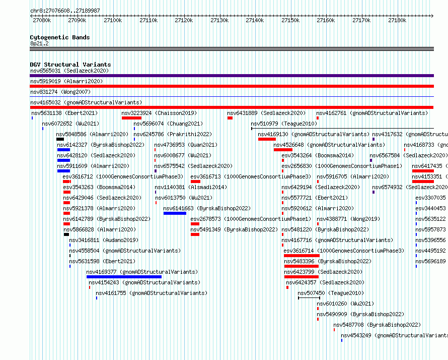Click the nsv5696074 (Chuang2021) label
This screenshot has width=448, height=360.
[x=168, y=124]
